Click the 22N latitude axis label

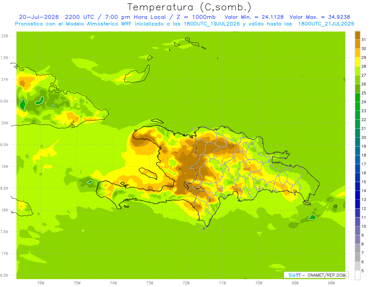pos(5,36)
